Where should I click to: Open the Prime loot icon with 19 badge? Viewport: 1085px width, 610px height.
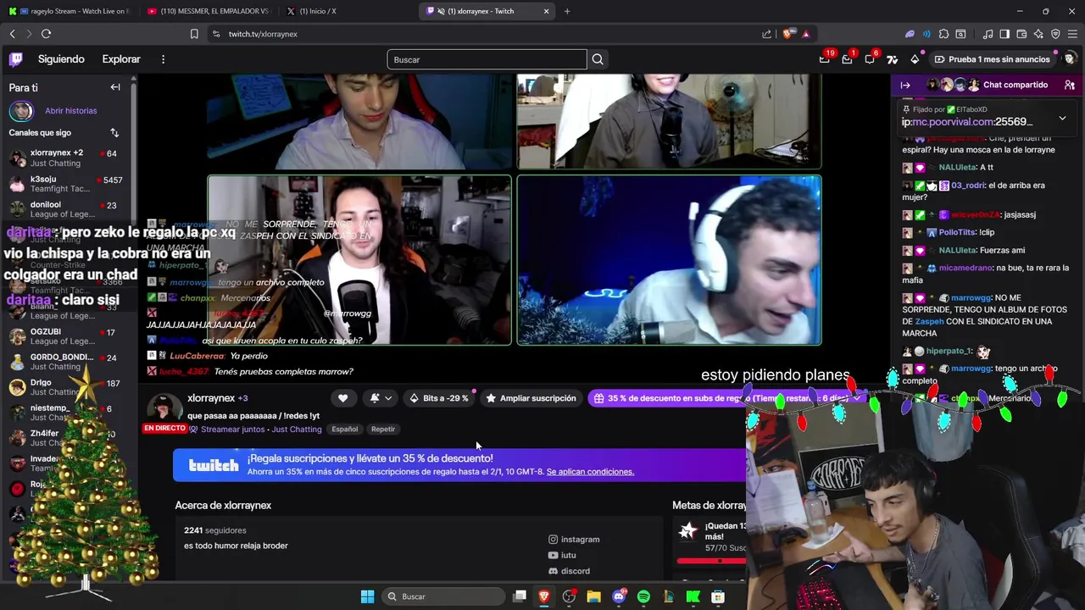825,59
